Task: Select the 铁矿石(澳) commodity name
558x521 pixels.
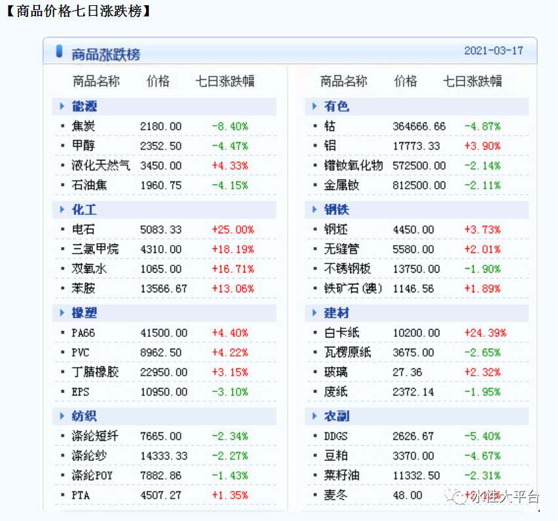Action: click(354, 288)
